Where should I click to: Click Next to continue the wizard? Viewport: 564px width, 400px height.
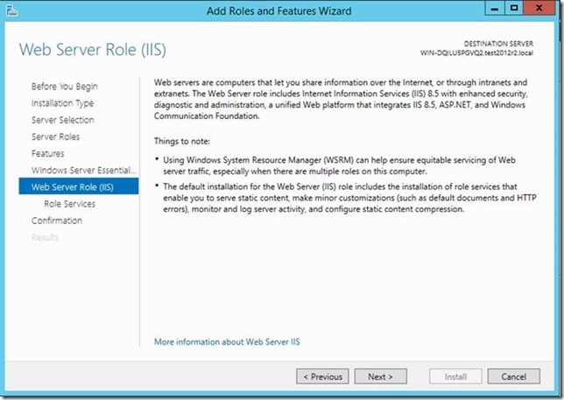point(380,376)
